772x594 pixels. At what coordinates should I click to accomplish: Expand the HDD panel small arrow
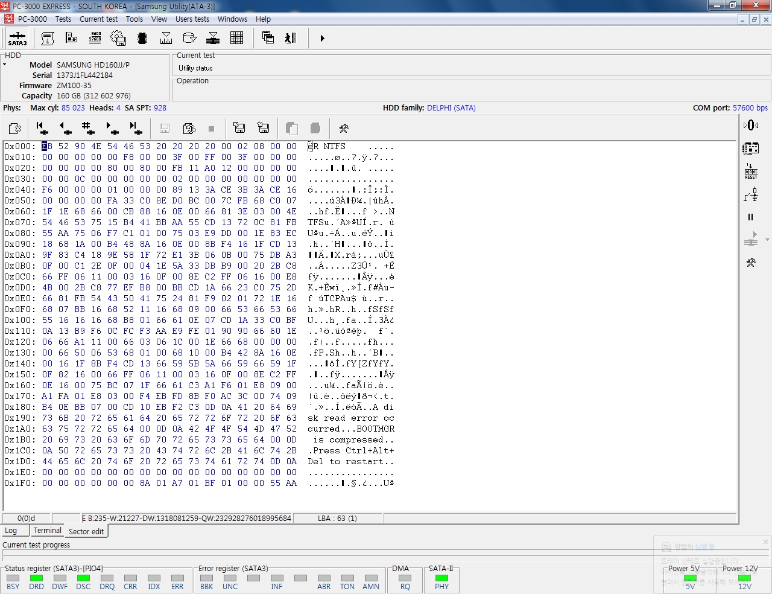pyautogui.click(x=5, y=64)
